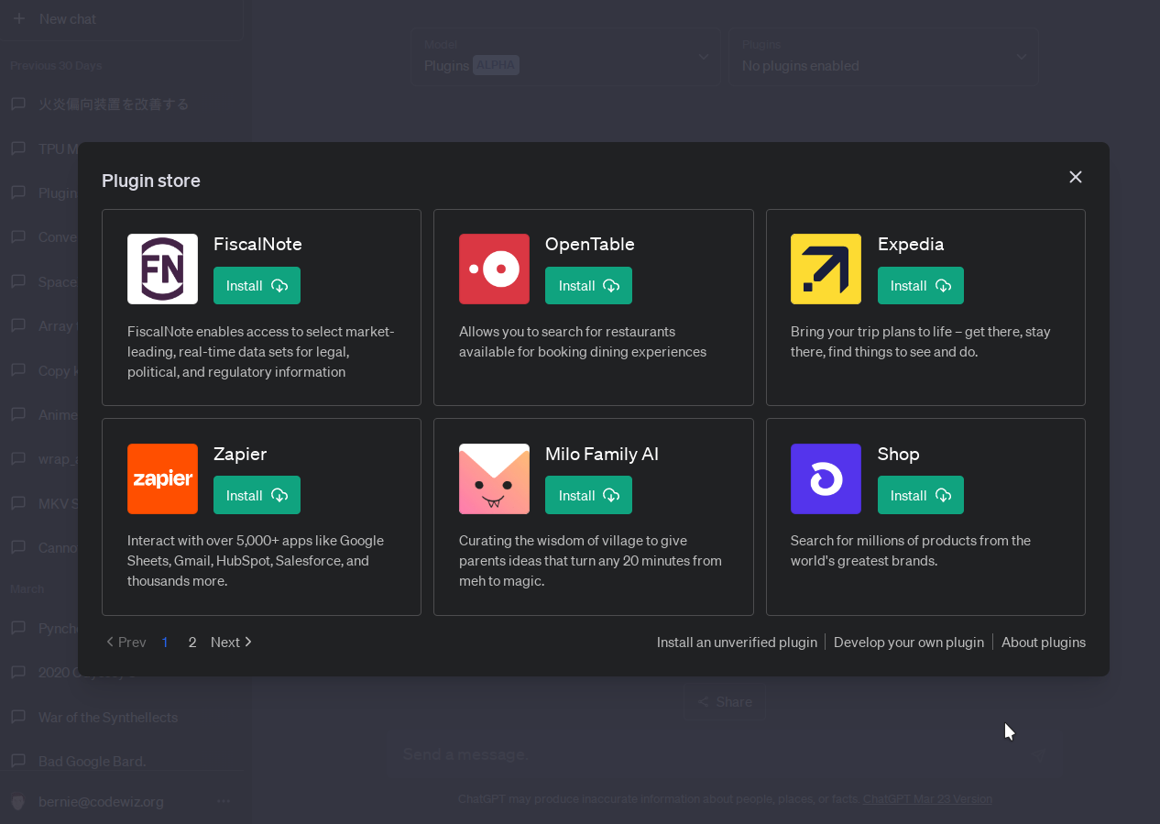Click the Milo Family AI logo
The image size is (1160, 824).
[x=494, y=478]
